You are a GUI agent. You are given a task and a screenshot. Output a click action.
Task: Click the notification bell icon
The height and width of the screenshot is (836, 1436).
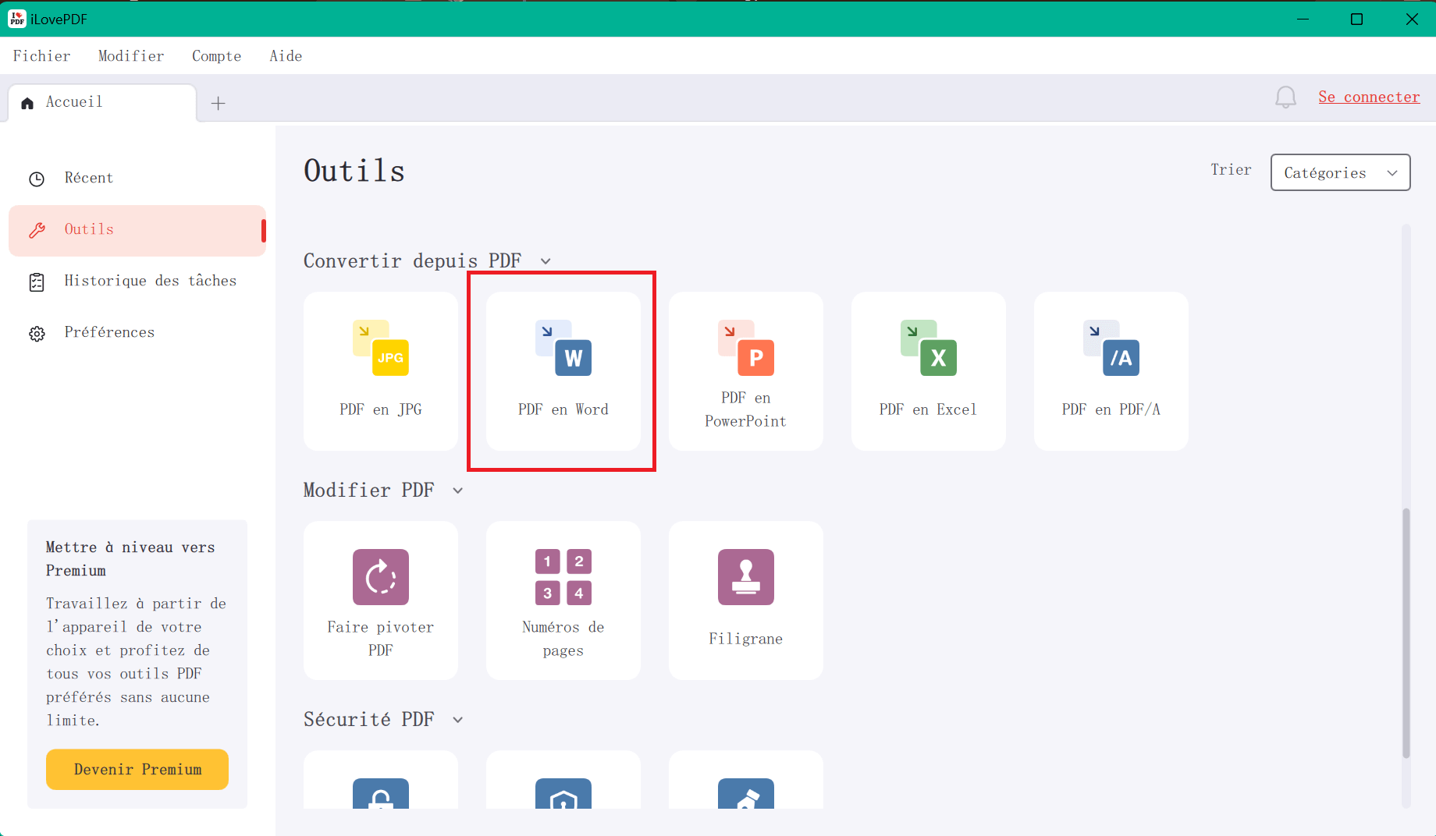[x=1285, y=97]
